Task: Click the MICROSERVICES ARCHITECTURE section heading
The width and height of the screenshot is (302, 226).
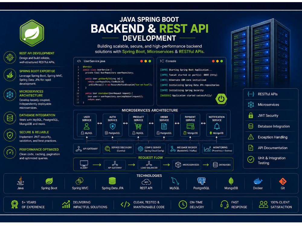Action: click(150, 110)
